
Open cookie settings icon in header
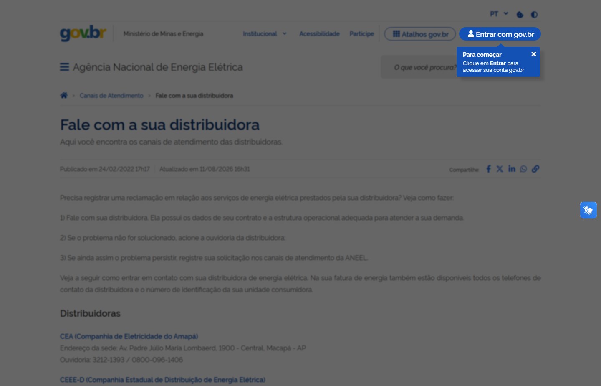tap(520, 15)
